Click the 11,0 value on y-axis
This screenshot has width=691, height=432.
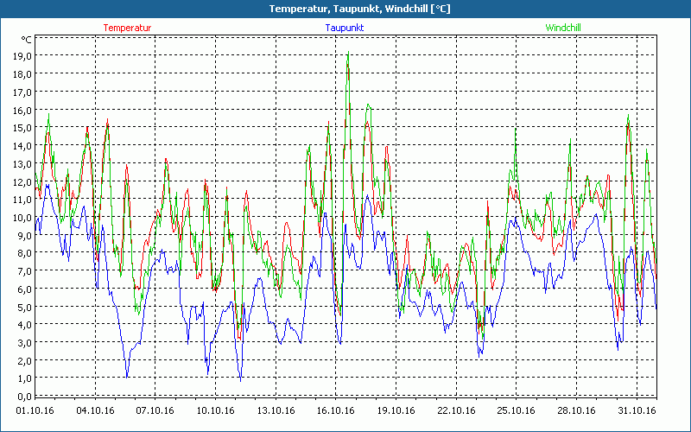(x=23, y=200)
